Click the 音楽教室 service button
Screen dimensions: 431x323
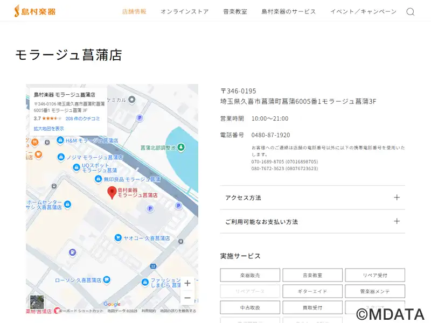tap(312, 275)
